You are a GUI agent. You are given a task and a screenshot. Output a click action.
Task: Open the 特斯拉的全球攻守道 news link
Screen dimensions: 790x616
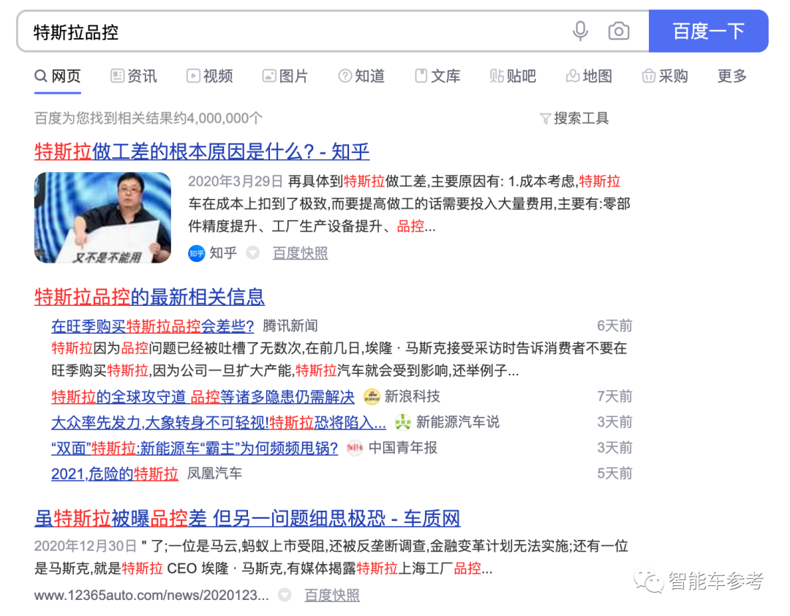[203, 397]
